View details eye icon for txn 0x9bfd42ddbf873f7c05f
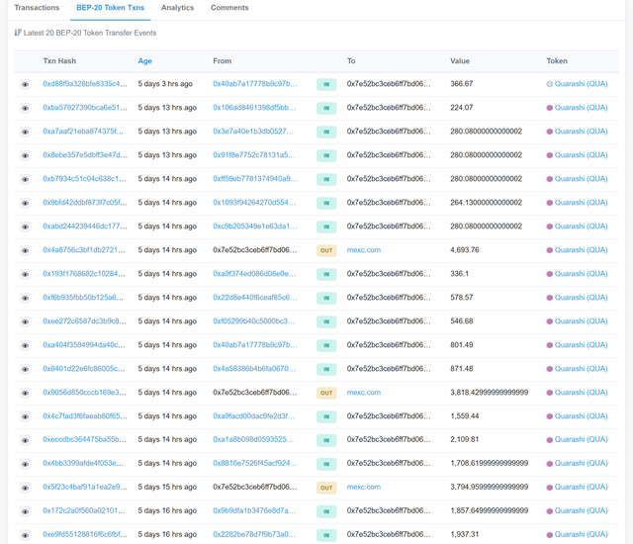Screen dimensions: 633x544 [25, 203]
